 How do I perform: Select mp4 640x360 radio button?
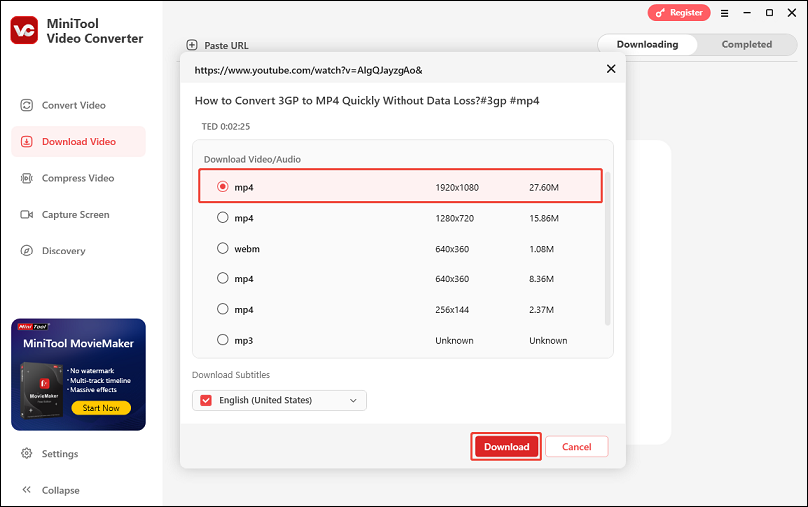222,279
